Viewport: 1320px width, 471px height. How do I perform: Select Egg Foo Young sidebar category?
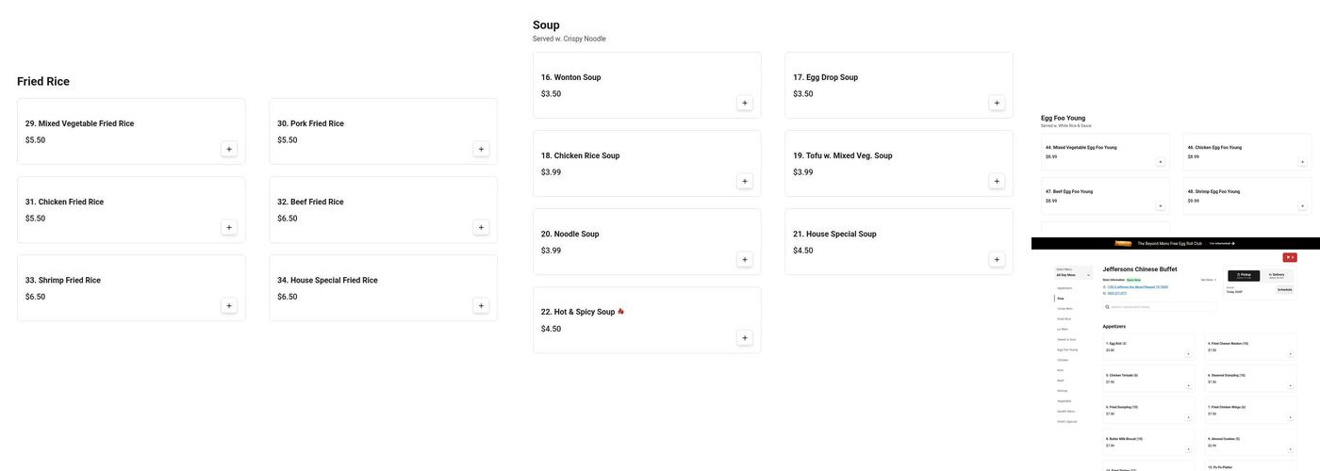pos(1067,349)
